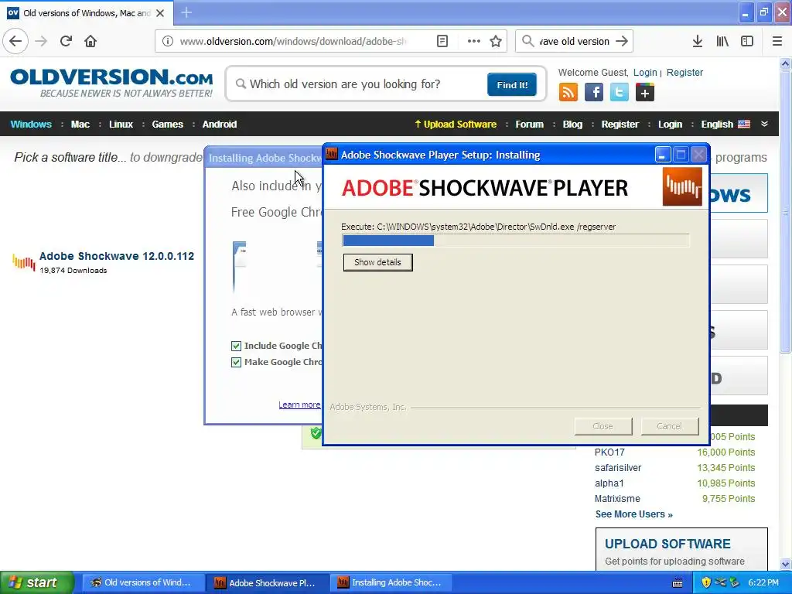The width and height of the screenshot is (792, 594).
Task: Click the Matrixisme user name
Action: pyautogui.click(x=617, y=499)
